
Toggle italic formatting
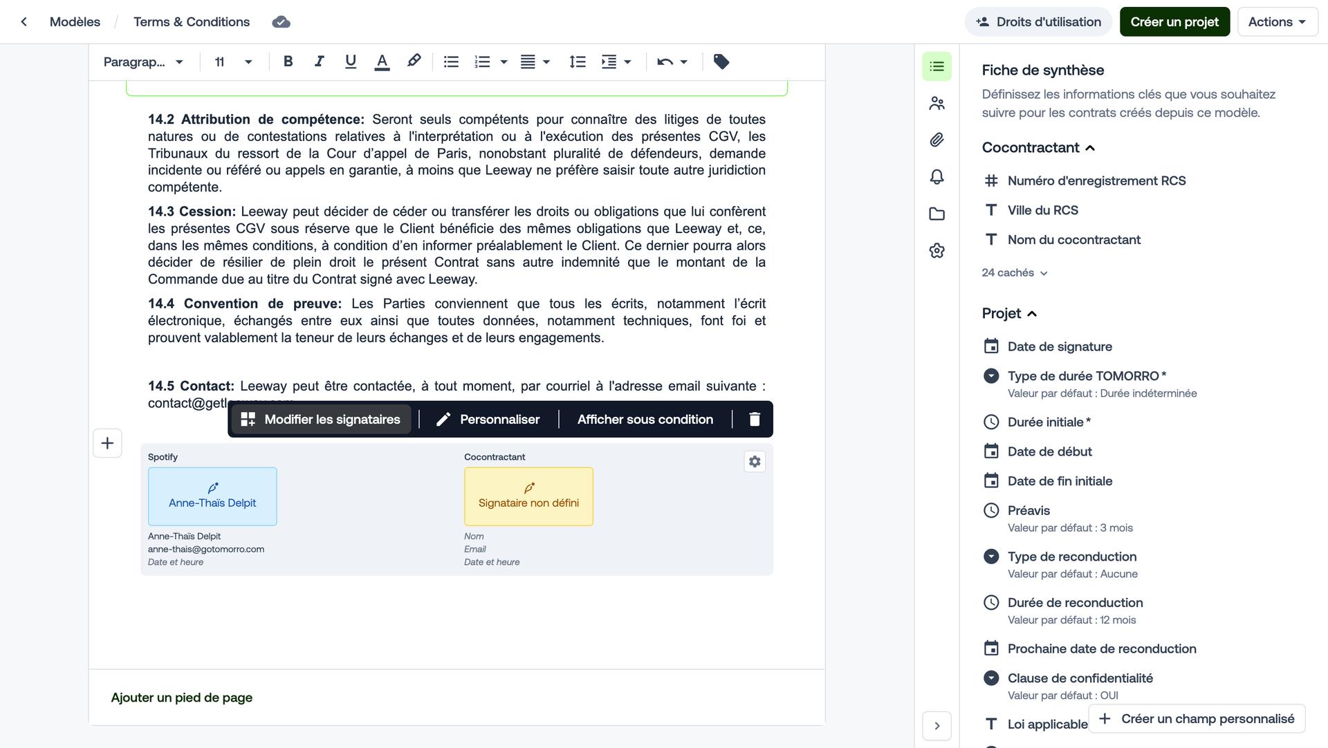pyautogui.click(x=319, y=62)
